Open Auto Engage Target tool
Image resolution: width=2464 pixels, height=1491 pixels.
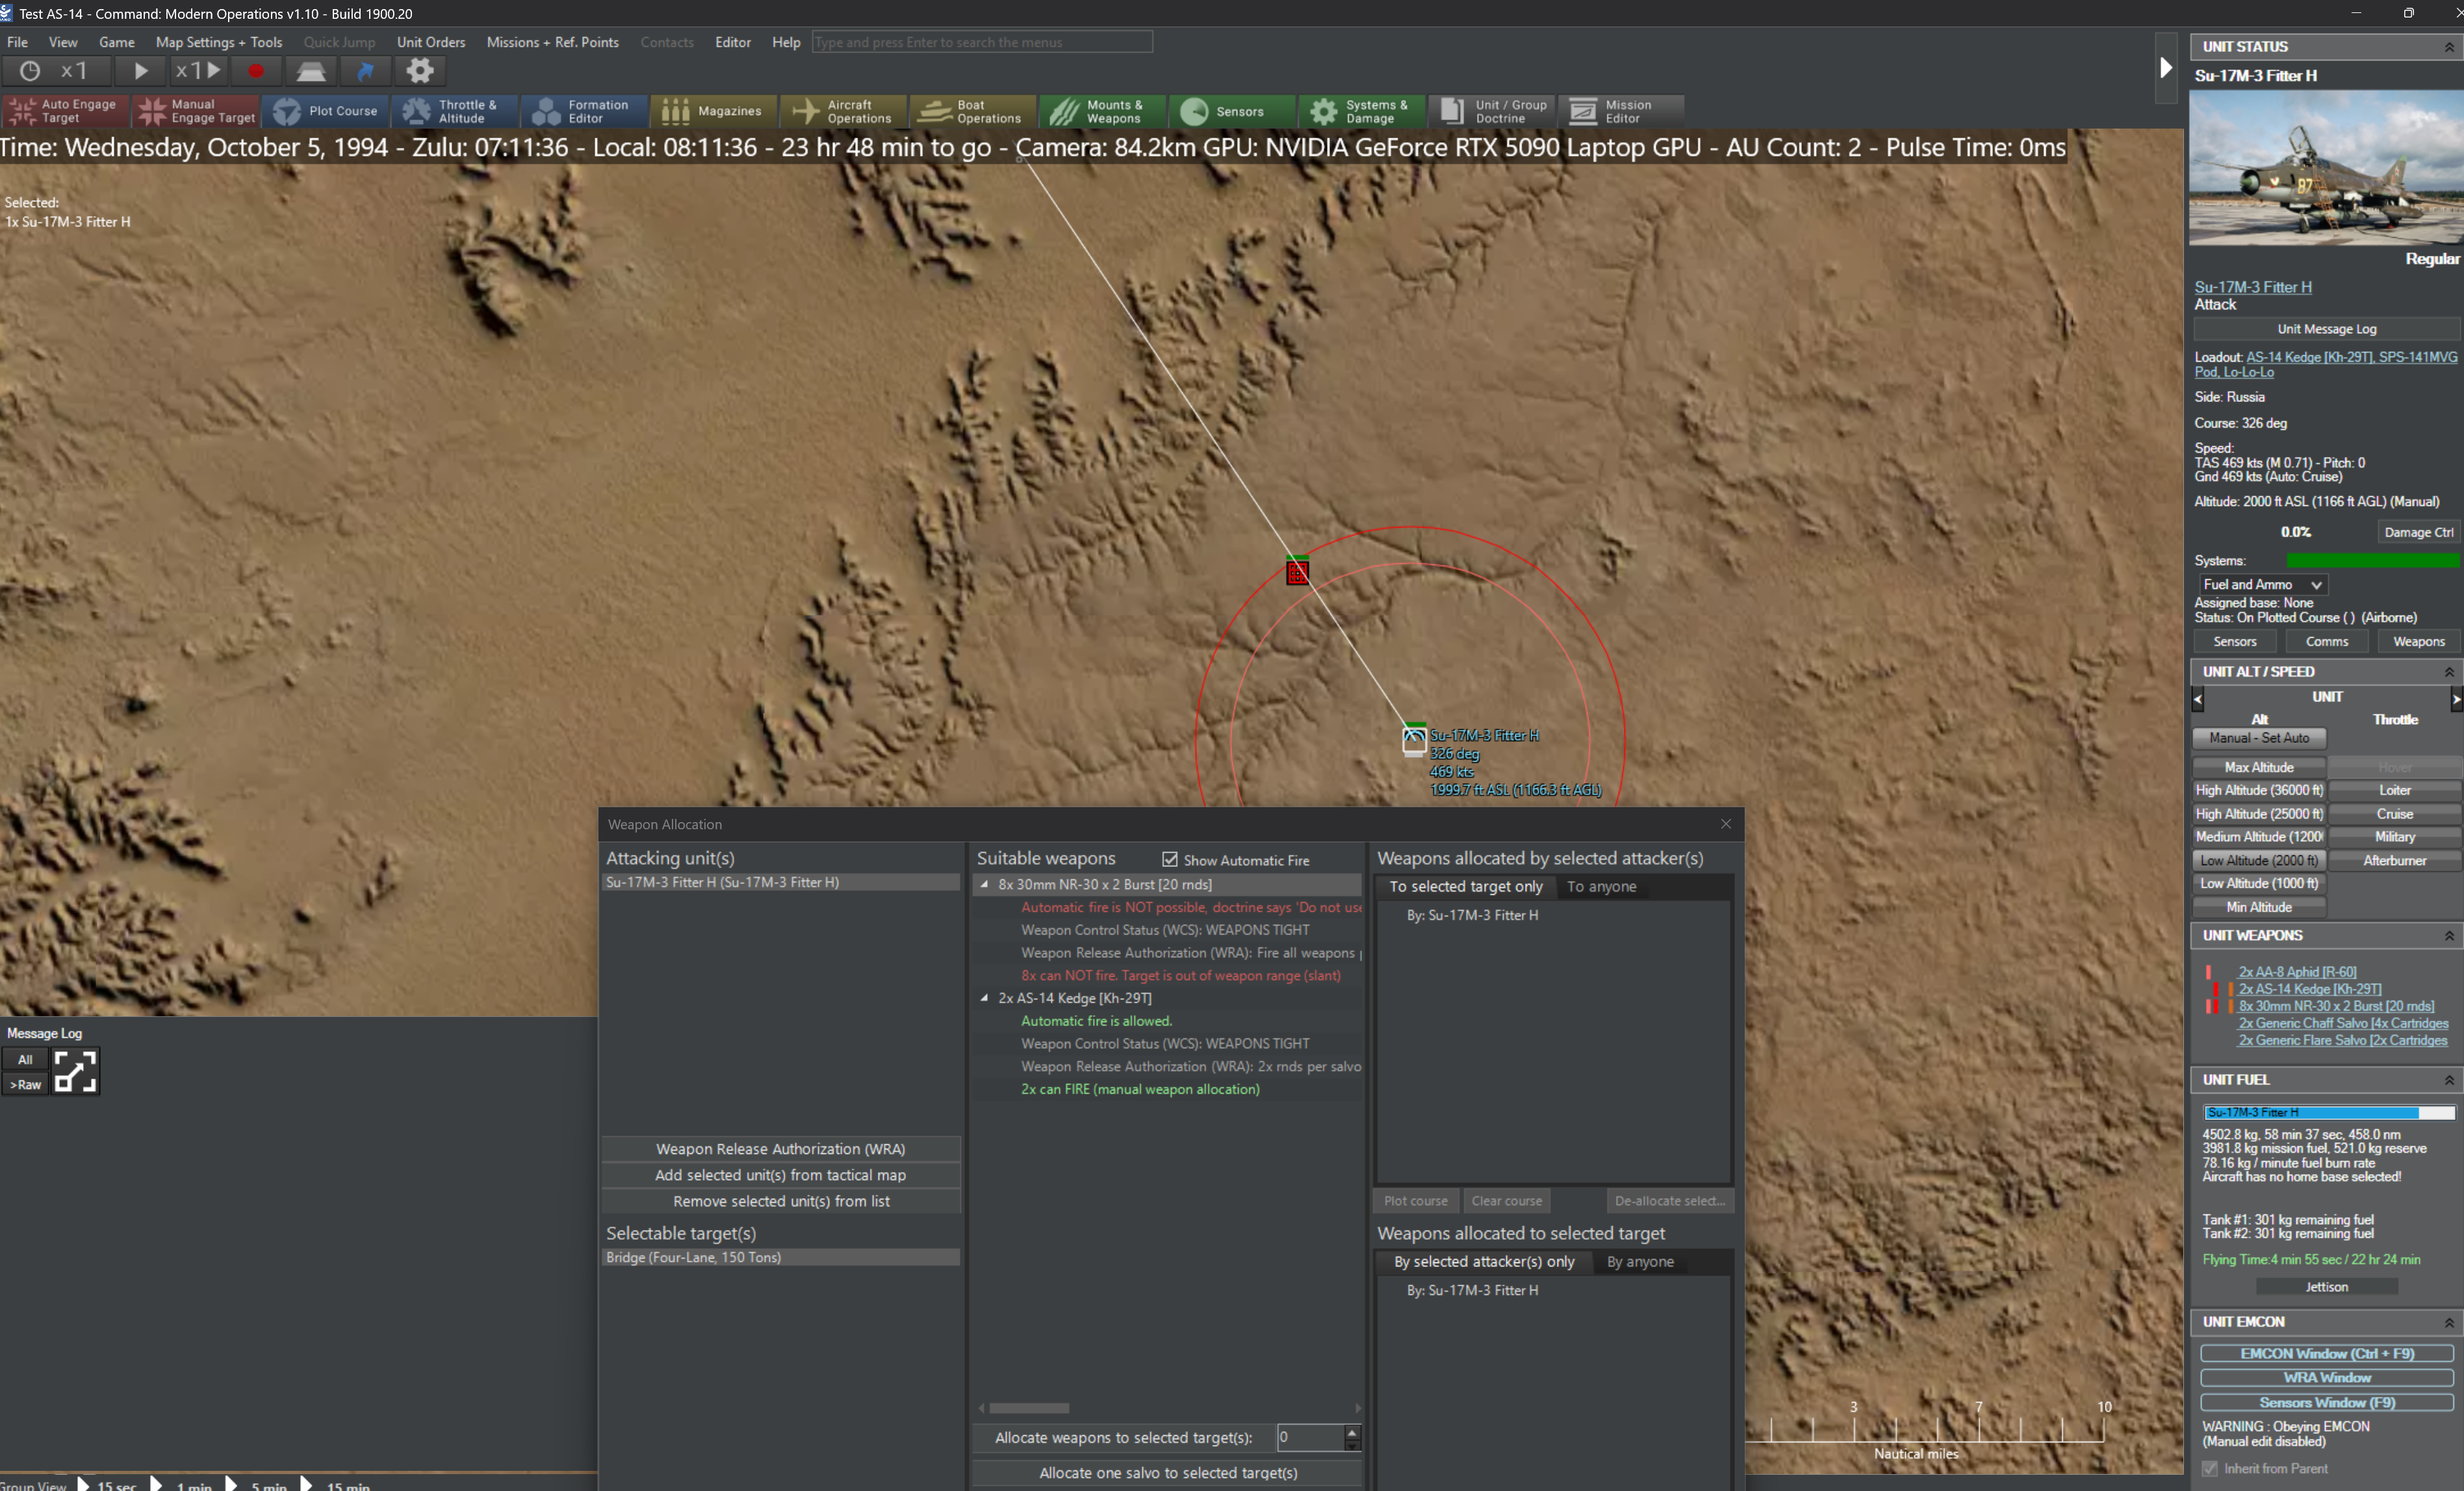(65, 111)
